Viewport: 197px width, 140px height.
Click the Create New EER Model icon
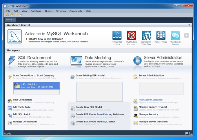(x=73, y=109)
